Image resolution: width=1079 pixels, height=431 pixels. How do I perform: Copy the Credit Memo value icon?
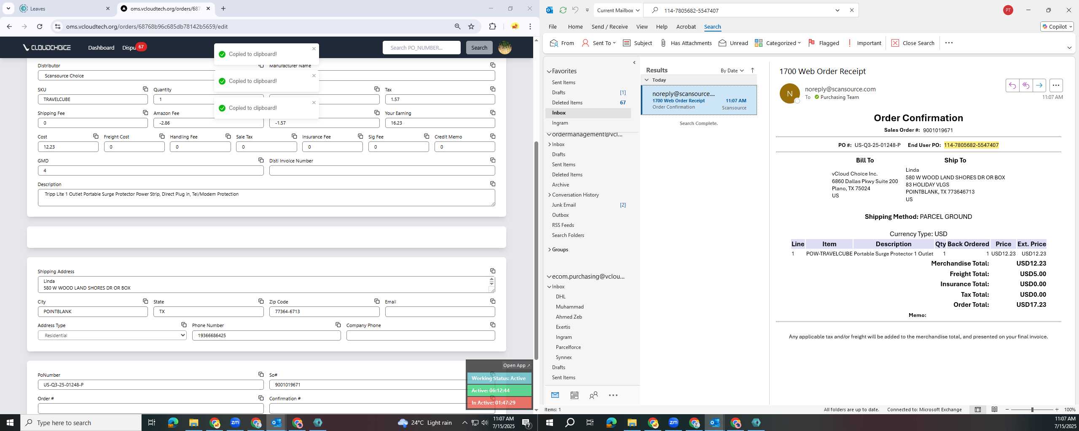pos(493,136)
